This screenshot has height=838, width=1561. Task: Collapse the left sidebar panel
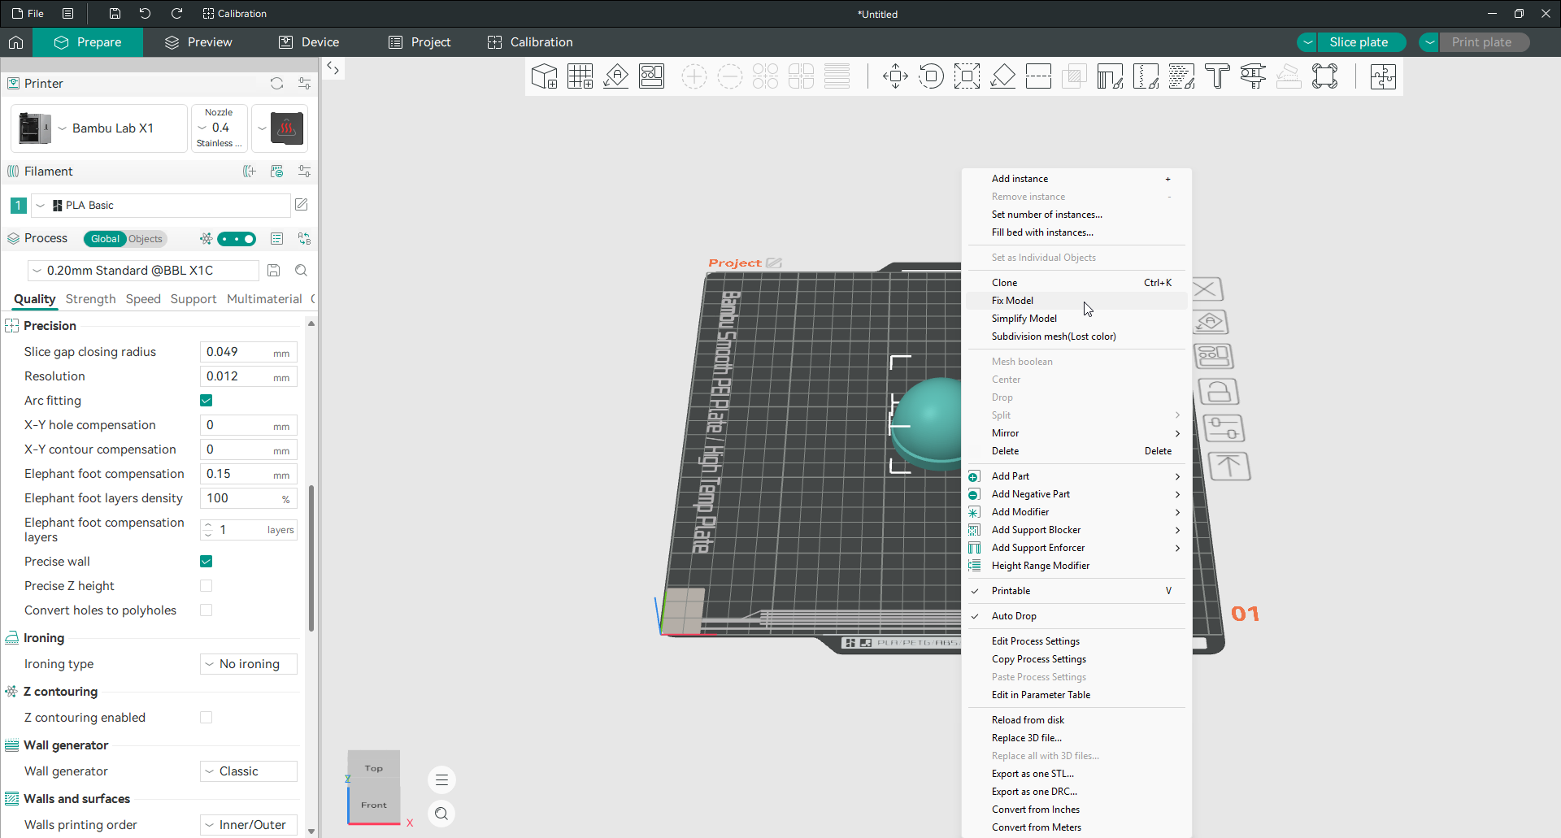click(x=333, y=68)
